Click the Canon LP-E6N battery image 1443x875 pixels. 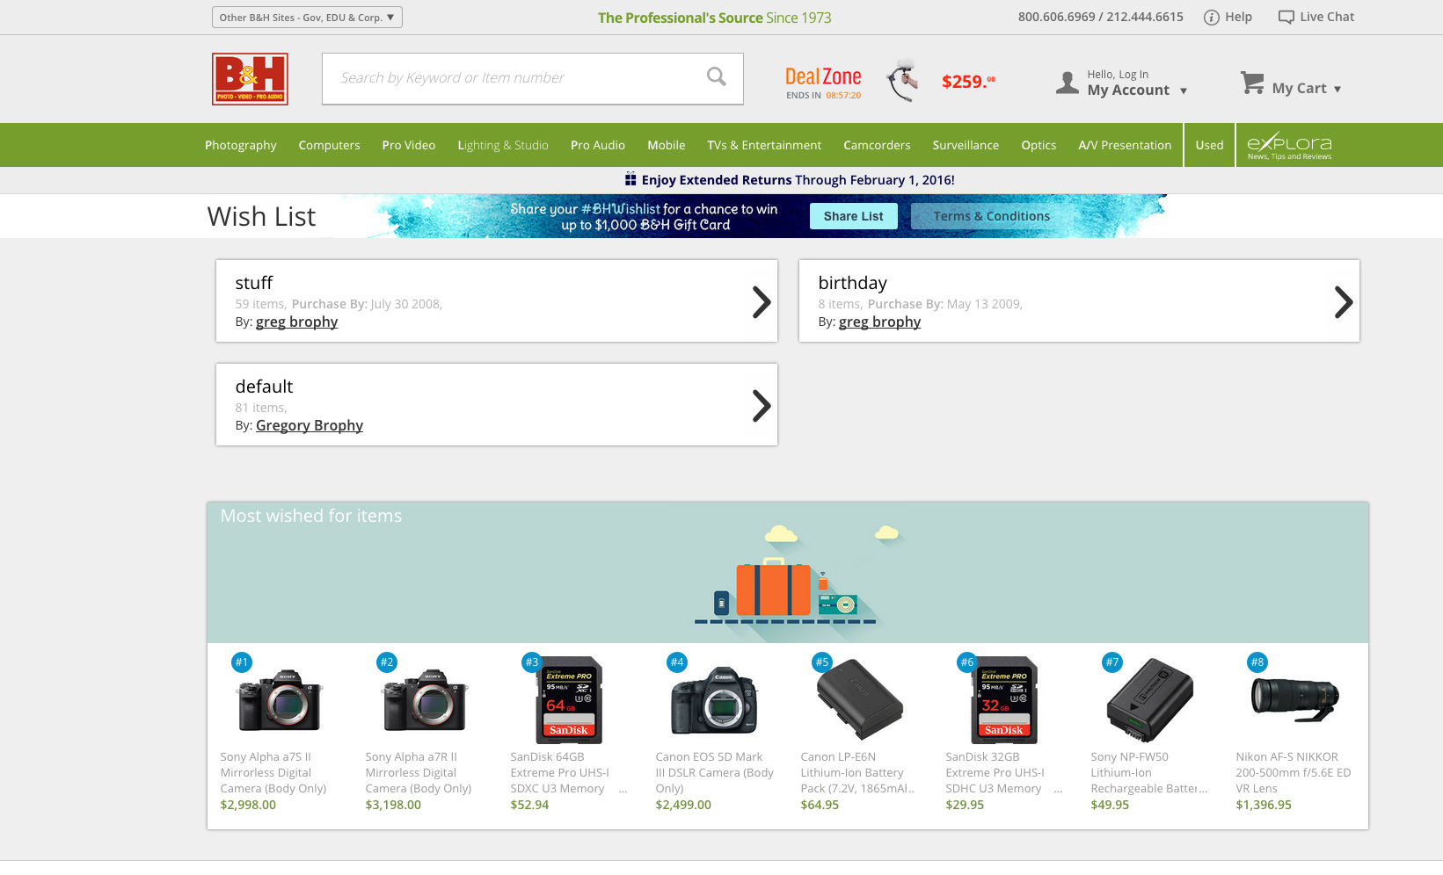pos(859,700)
